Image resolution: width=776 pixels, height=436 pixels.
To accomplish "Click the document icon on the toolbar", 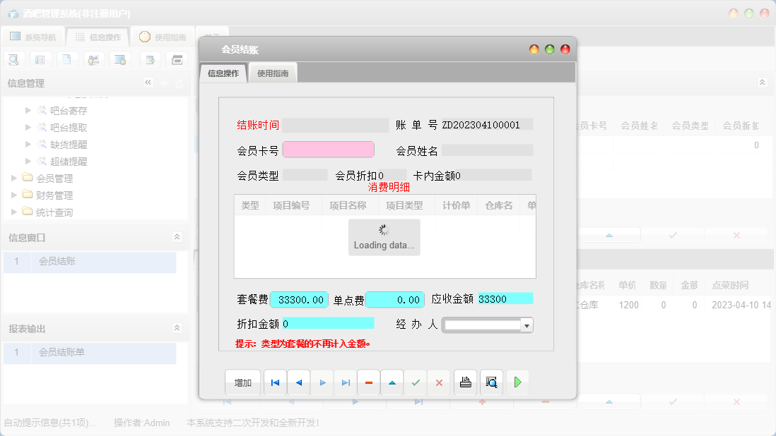I will [x=67, y=59].
